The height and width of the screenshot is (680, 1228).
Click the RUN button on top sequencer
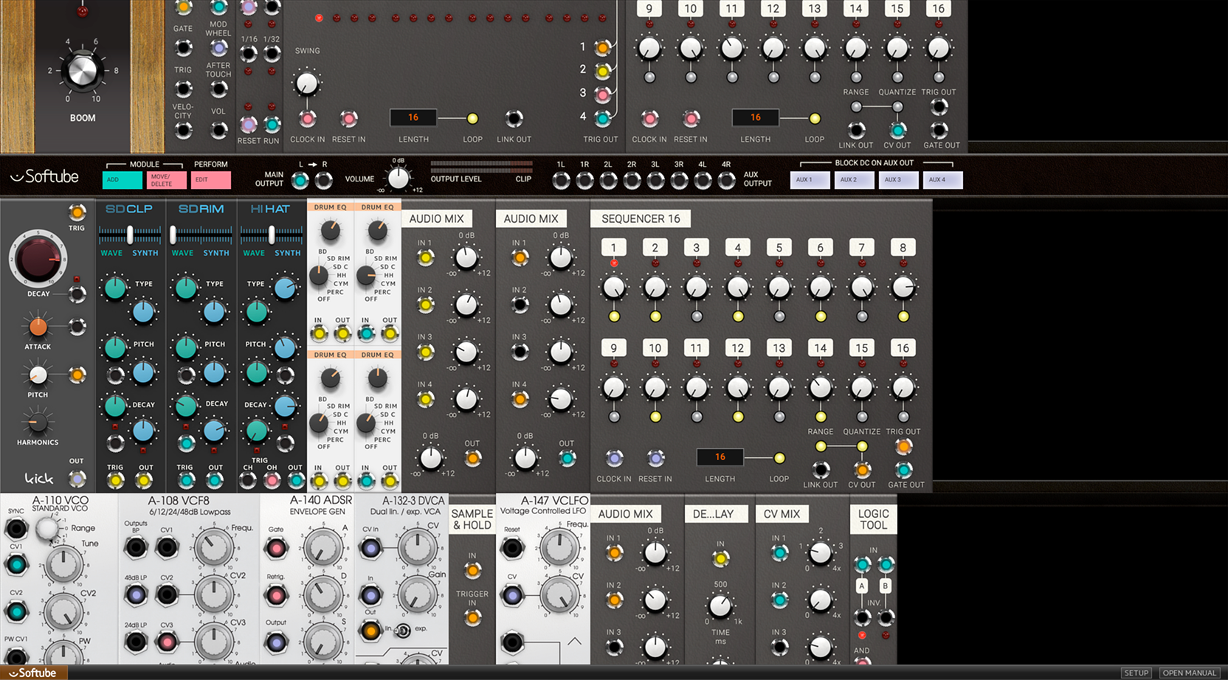[x=272, y=125]
